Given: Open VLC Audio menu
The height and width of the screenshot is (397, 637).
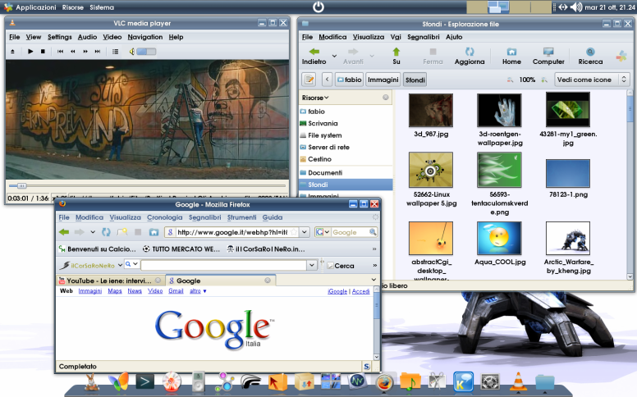Looking at the screenshot, I should click(87, 37).
